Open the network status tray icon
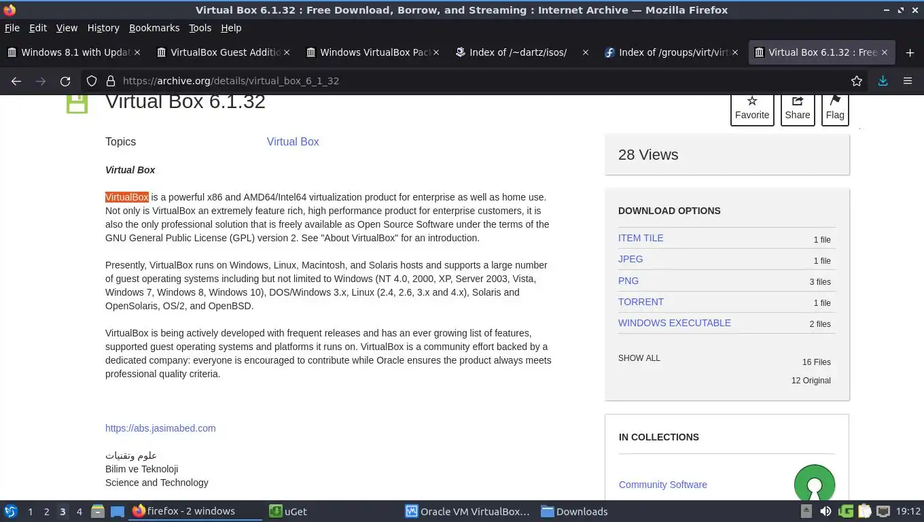 (883, 511)
